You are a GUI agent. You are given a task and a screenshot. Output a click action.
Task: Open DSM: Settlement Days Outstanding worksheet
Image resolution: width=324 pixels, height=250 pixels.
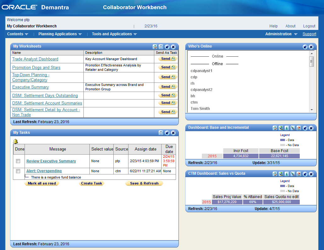(45, 96)
